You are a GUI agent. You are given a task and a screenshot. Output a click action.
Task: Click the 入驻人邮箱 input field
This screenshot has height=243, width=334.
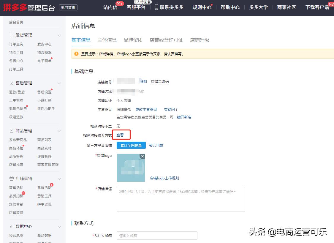[157, 235]
